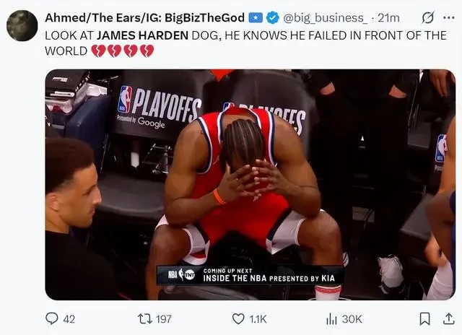Screen dimensions: 462x335
Task: Open the author's profile avatar
Action: pyautogui.click(x=22, y=26)
